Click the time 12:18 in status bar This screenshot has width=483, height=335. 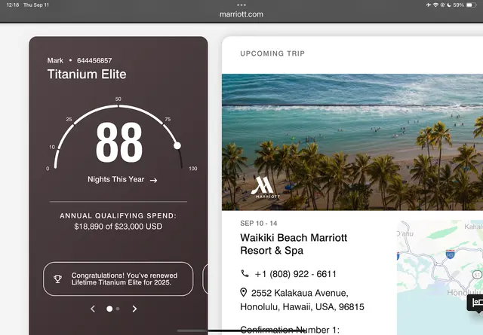coord(13,5)
